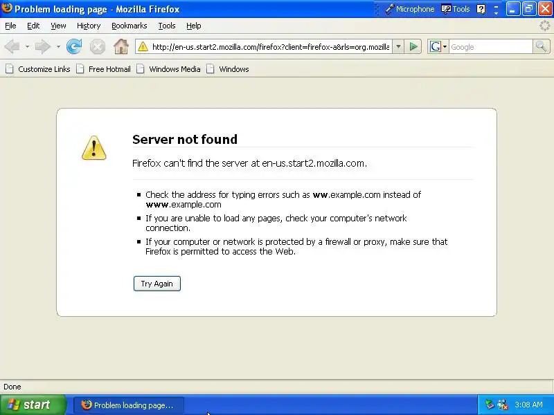Close the Firefox window

(545, 9)
